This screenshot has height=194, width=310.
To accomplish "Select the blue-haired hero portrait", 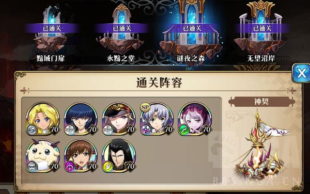I will [81, 119].
